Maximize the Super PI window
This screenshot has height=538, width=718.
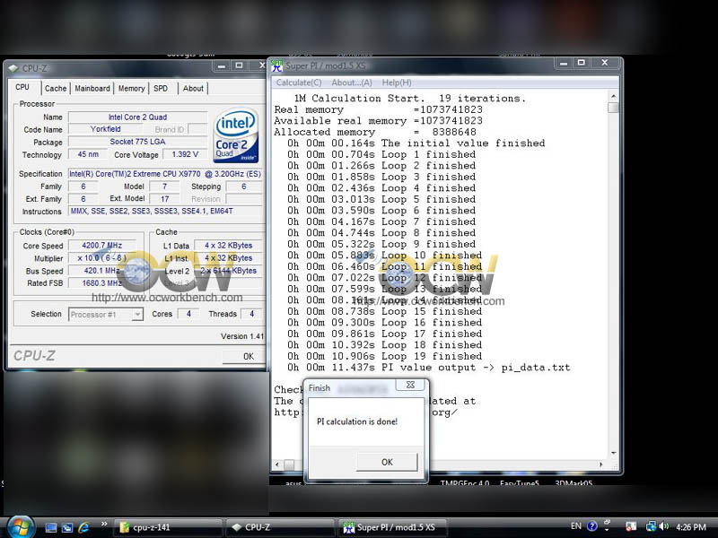[x=581, y=63]
